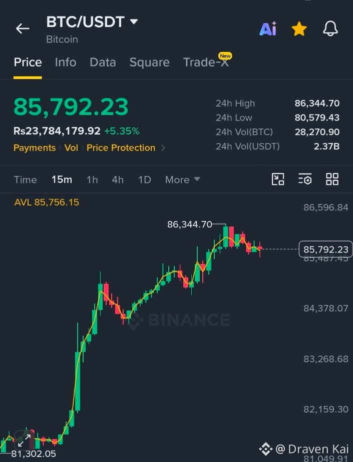Open the AI analysis icon

tap(268, 28)
